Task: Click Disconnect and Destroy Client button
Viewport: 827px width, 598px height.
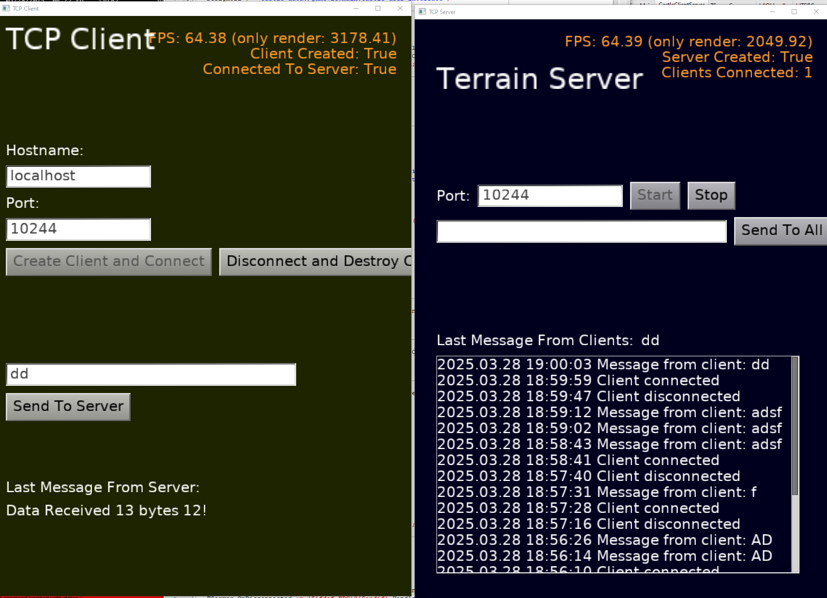Action: [316, 262]
